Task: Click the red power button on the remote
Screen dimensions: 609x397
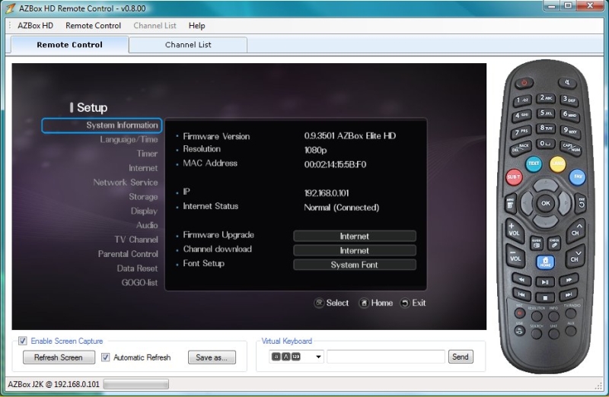Action: pyautogui.click(x=525, y=83)
